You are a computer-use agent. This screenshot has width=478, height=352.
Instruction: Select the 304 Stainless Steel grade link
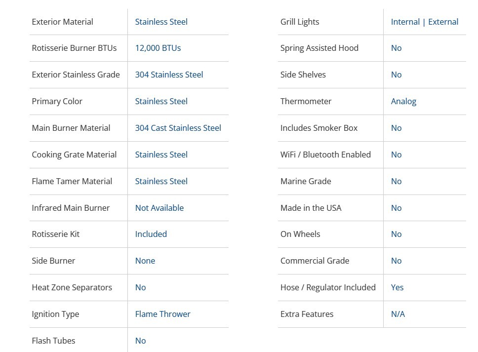point(169,75)
